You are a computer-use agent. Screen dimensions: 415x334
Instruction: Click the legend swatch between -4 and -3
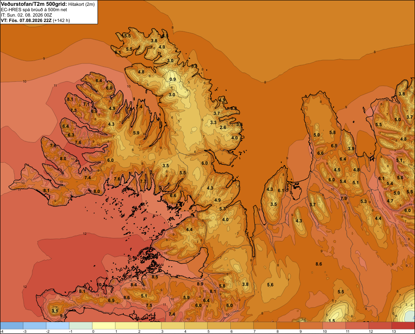coord(12,325)
